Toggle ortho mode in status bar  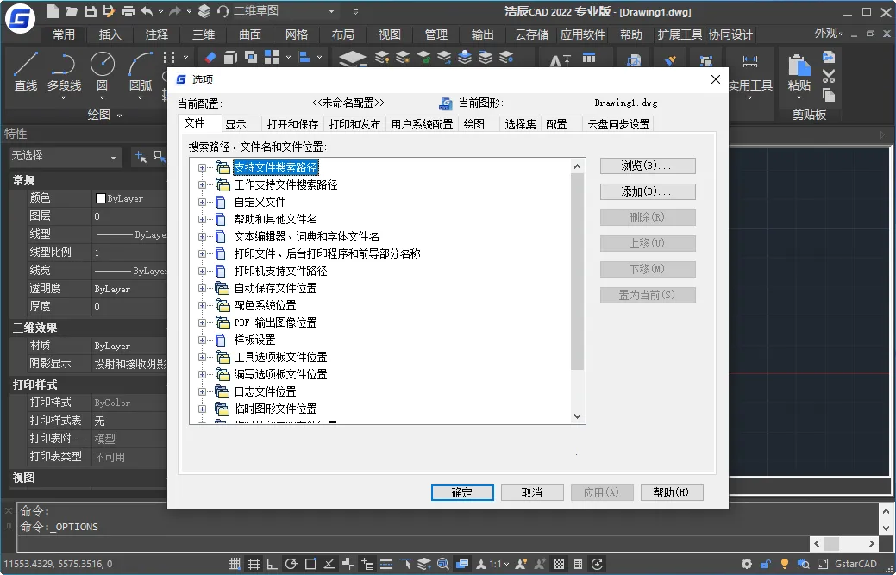[273, 563]
